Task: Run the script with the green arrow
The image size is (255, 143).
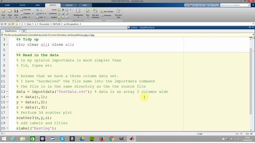Action: click(88, 11)
